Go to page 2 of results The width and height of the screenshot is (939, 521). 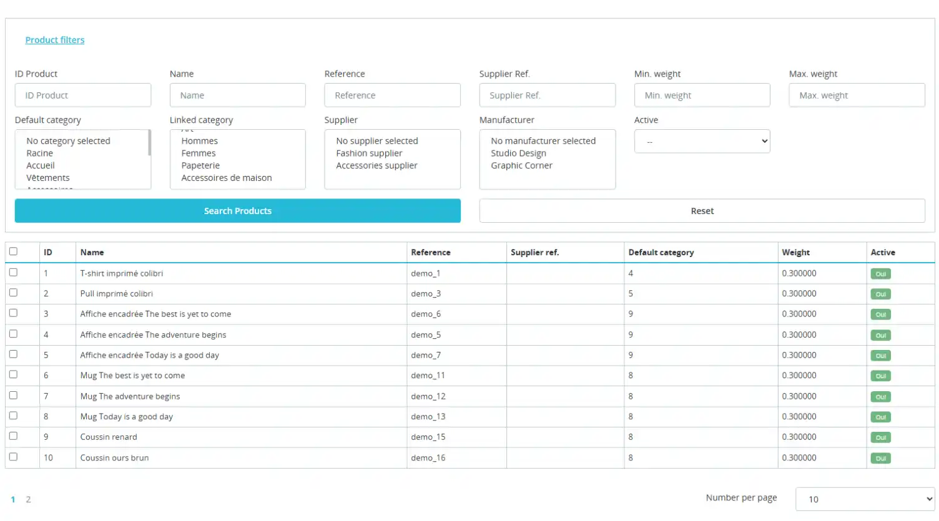tap(28, 499)
